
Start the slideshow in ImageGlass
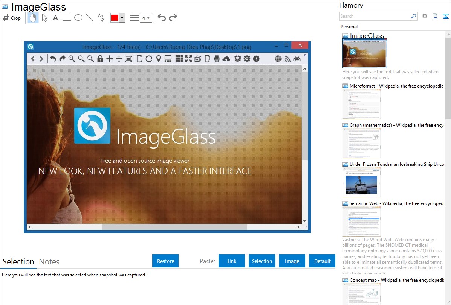coord(198,59)
